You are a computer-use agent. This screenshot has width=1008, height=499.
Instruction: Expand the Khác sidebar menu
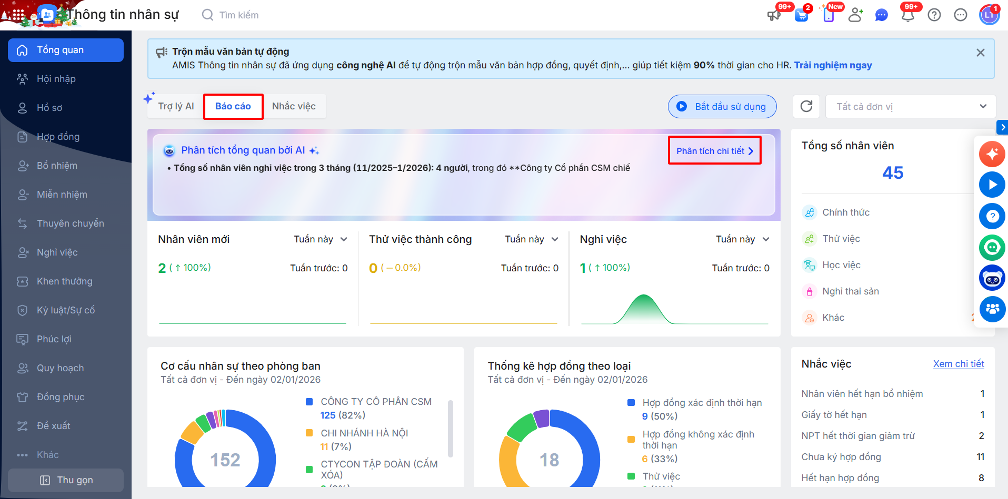[66, 455]
